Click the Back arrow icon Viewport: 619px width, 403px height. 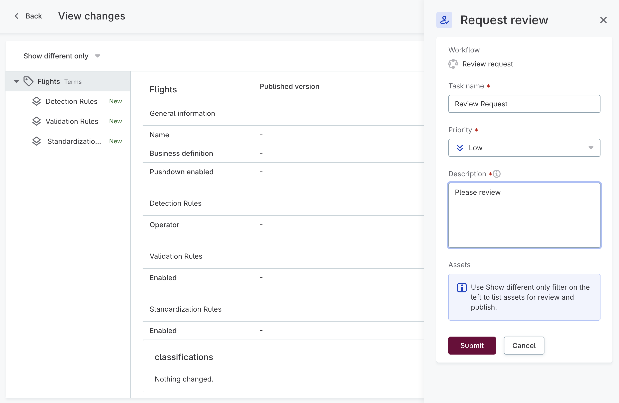coord(17,16)
